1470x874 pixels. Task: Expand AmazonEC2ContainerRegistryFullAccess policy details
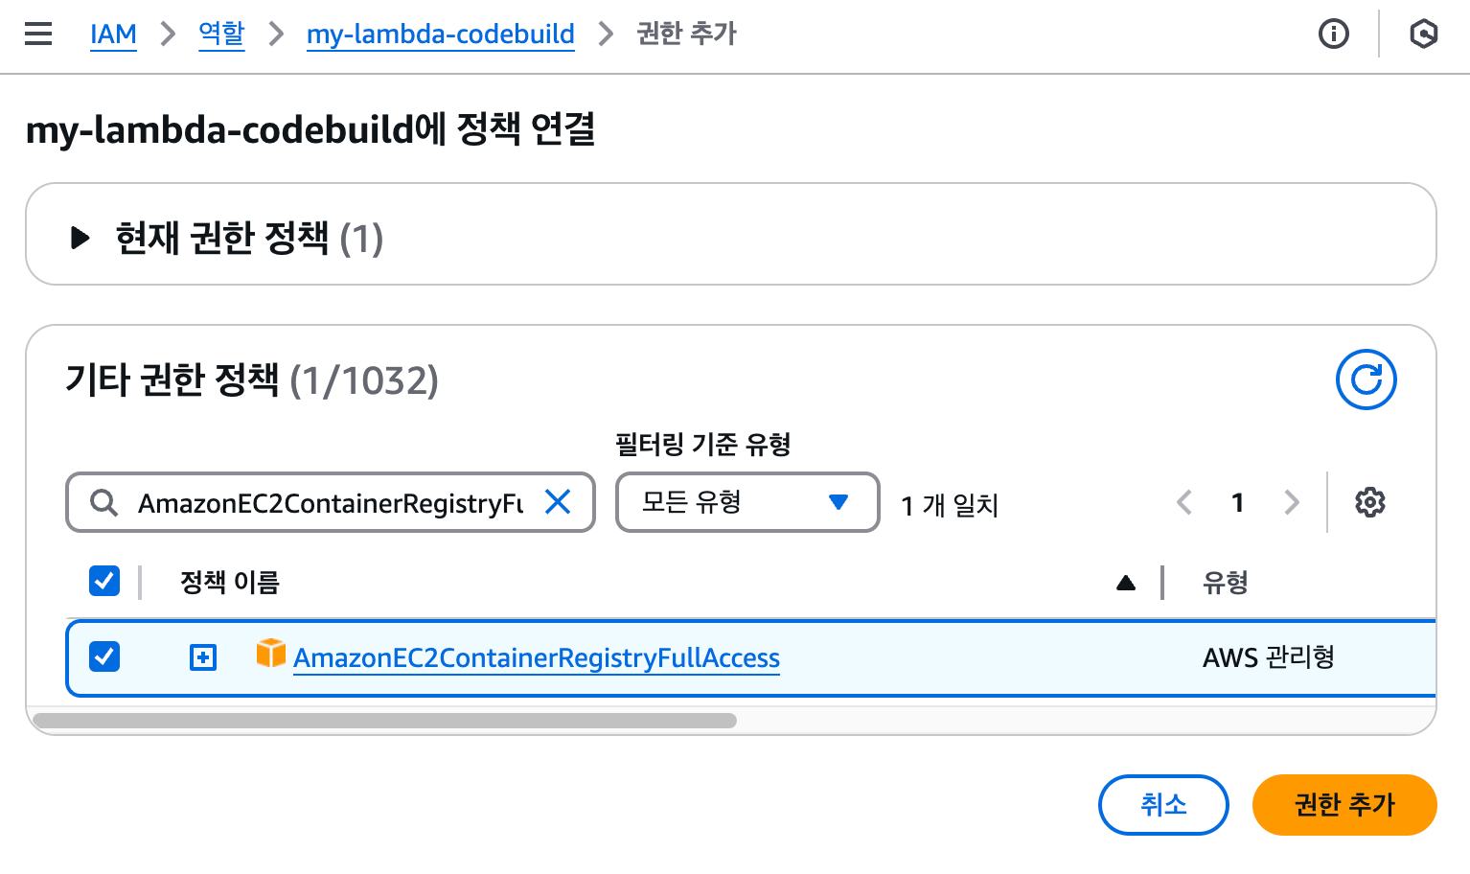coord(203,657)
